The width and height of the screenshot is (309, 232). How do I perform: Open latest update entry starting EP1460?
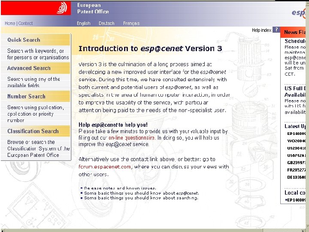[x=296, y=134]
